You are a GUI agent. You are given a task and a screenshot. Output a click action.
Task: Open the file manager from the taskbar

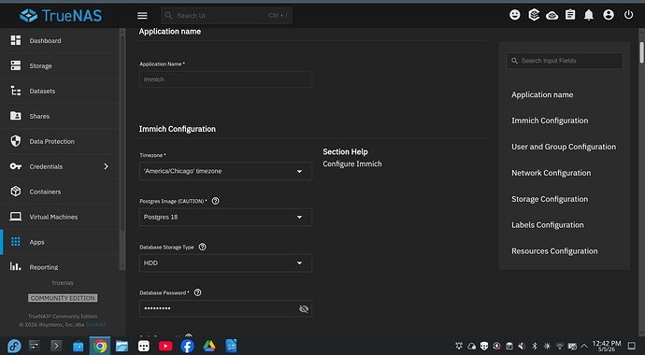[122, 346]
